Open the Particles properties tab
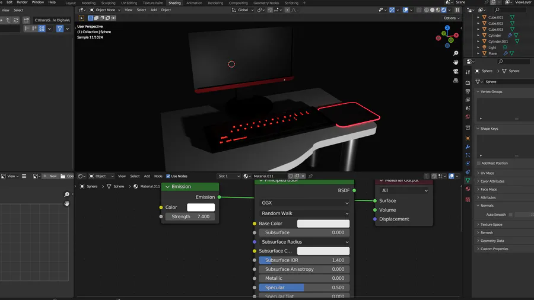Viewport: 534px width, 300px height. click(x=468, y=155)
